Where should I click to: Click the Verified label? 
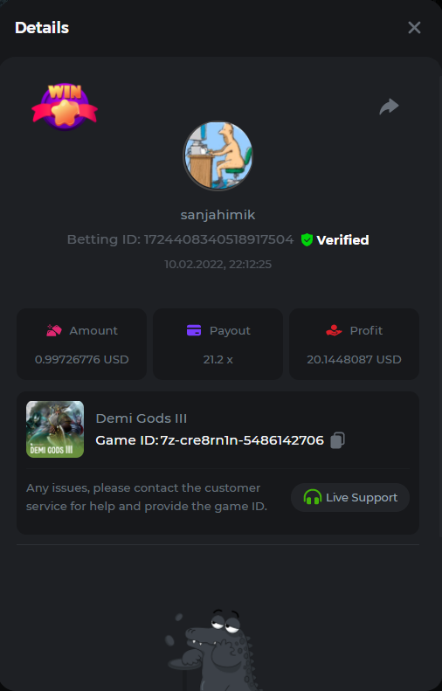pos(342,240)
